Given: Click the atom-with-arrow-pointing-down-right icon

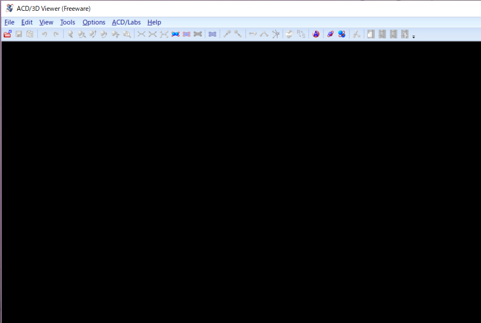Looking at the screenshot, I should 238,34.
